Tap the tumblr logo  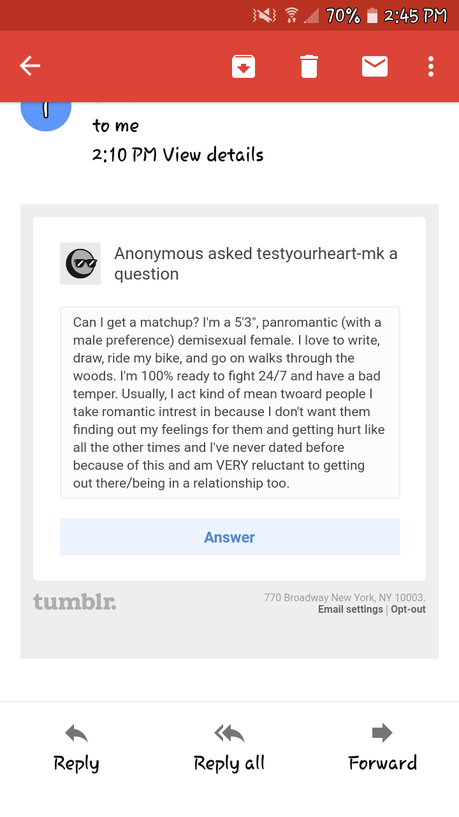(75, 601)
